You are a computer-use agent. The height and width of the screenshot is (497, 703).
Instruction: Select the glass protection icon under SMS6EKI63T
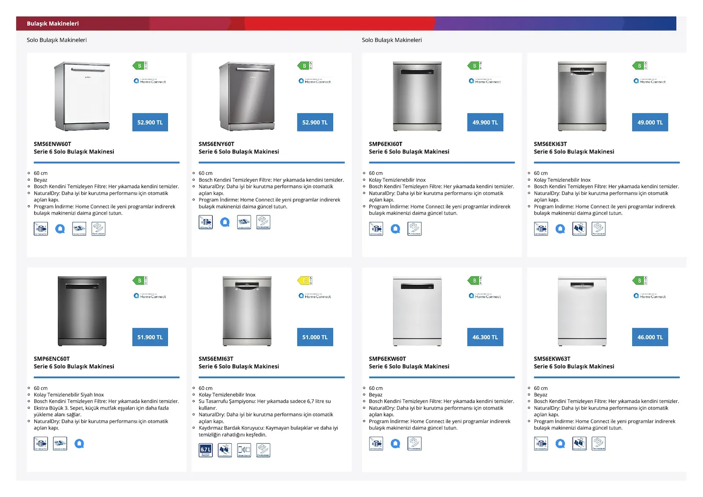580,229
